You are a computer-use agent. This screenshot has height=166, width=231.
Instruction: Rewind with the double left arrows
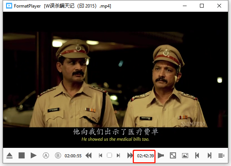point(88,155)
